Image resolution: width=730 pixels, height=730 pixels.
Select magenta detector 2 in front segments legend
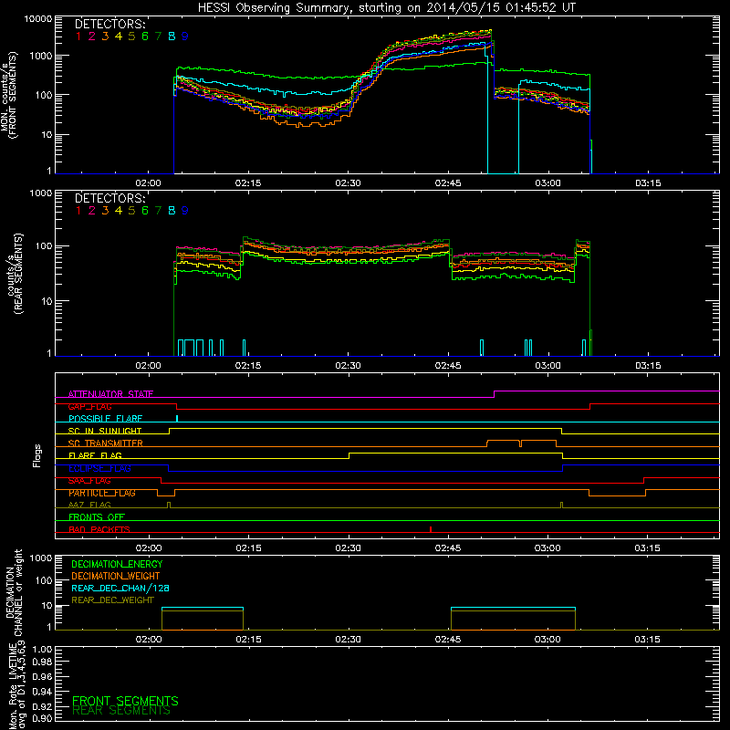pos(92,36)
